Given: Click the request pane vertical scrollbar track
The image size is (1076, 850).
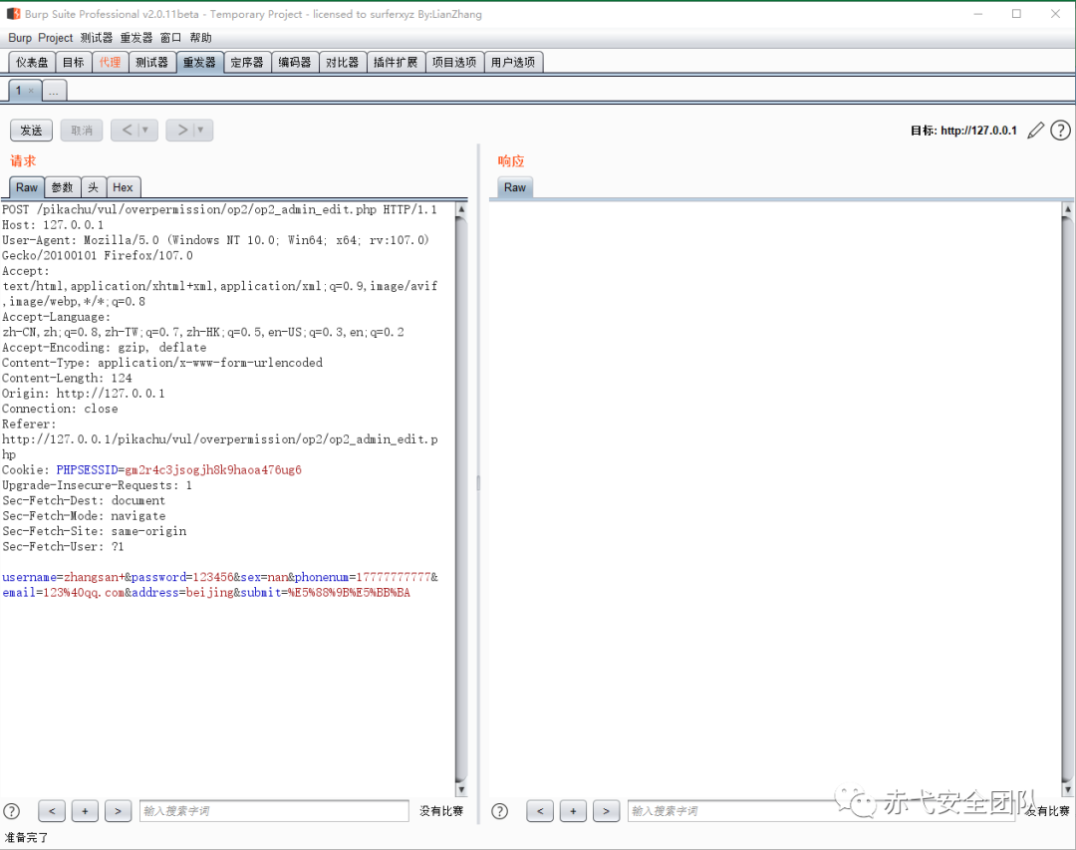Looking at the screenshot, I should [461, 498].
